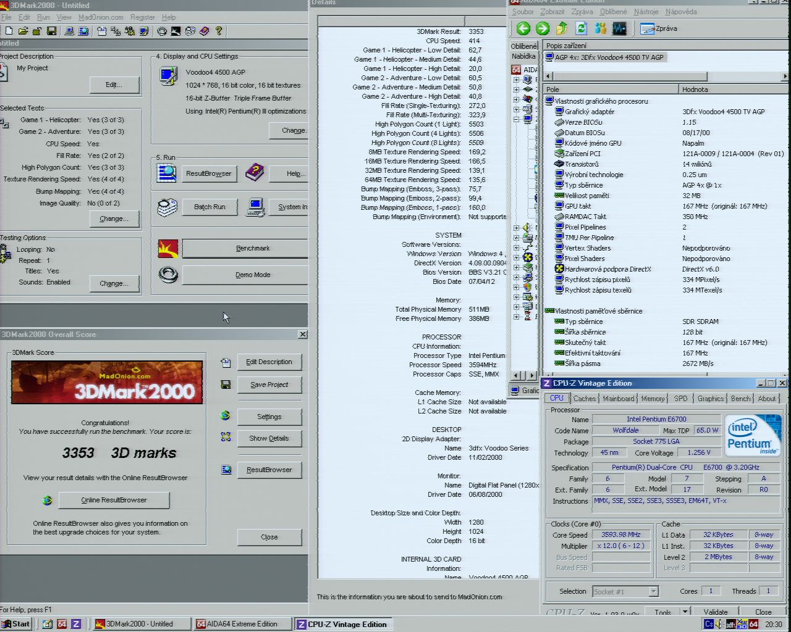Click computer with magnifier icon in 3DMark toolbar
The height and width of the screenshot is (632, 791).
point(83,31)
